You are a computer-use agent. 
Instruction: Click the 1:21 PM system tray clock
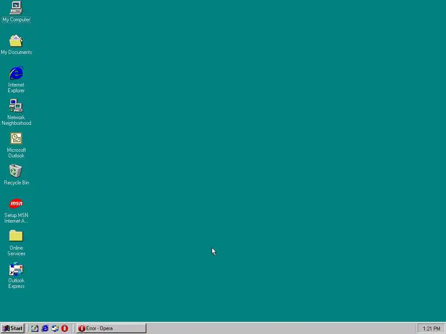tap(431, 329)
